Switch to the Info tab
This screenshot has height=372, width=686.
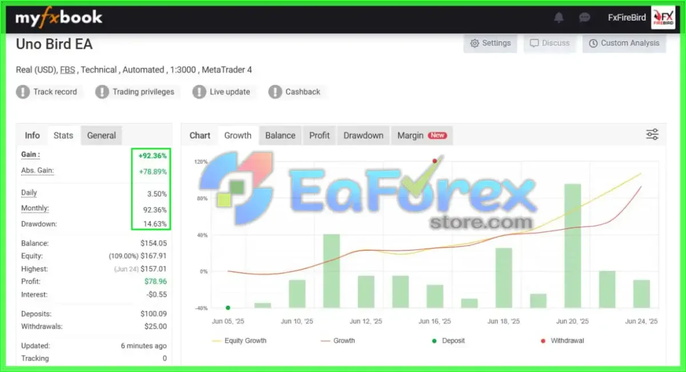(32, 136)
